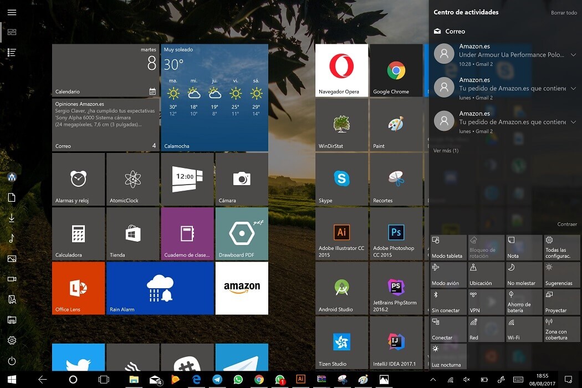Open the Telegram icon on the taskbar

point(217,379)
